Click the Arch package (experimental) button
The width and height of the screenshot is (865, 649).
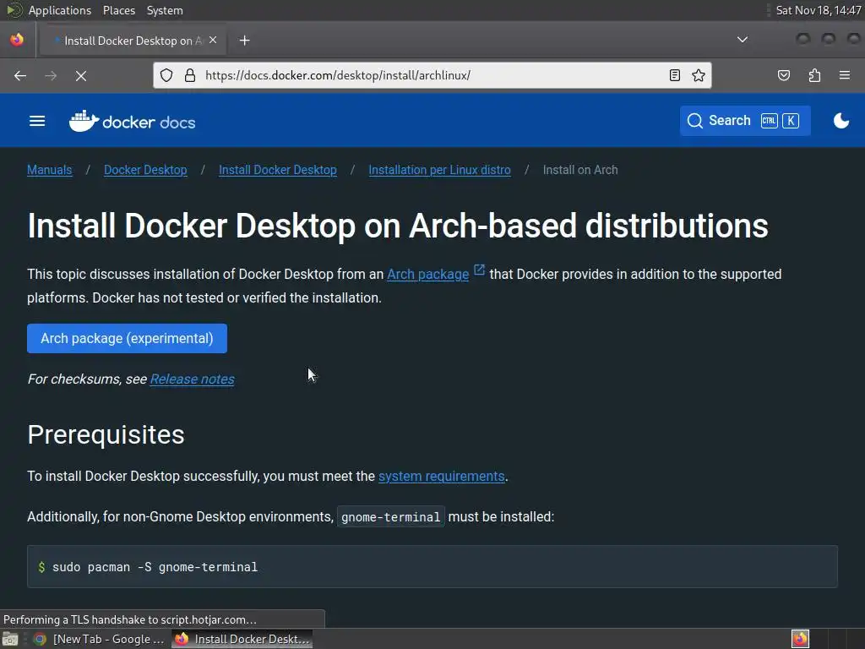click(x=127, y=338)
